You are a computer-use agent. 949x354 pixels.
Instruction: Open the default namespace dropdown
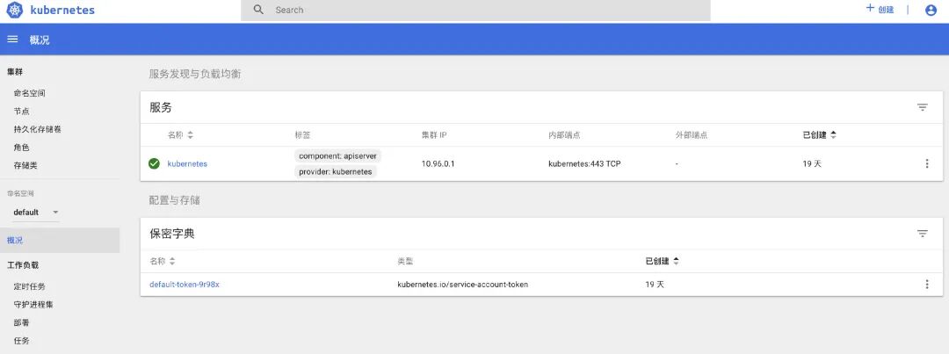[36, 213]
